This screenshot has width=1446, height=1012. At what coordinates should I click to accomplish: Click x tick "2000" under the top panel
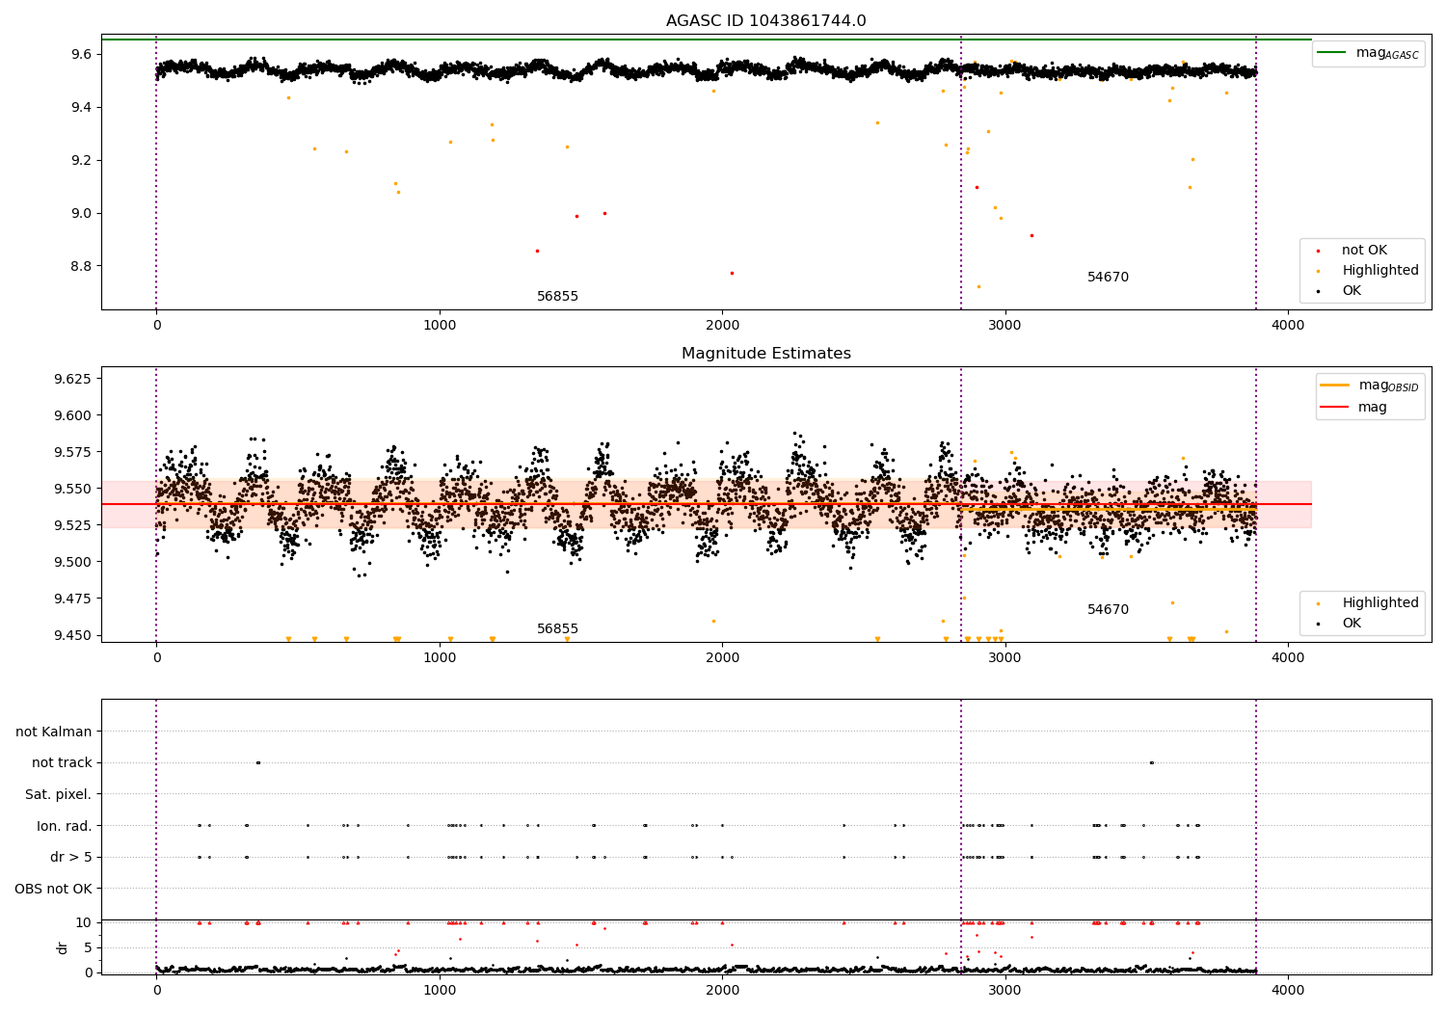coord(722,326)
